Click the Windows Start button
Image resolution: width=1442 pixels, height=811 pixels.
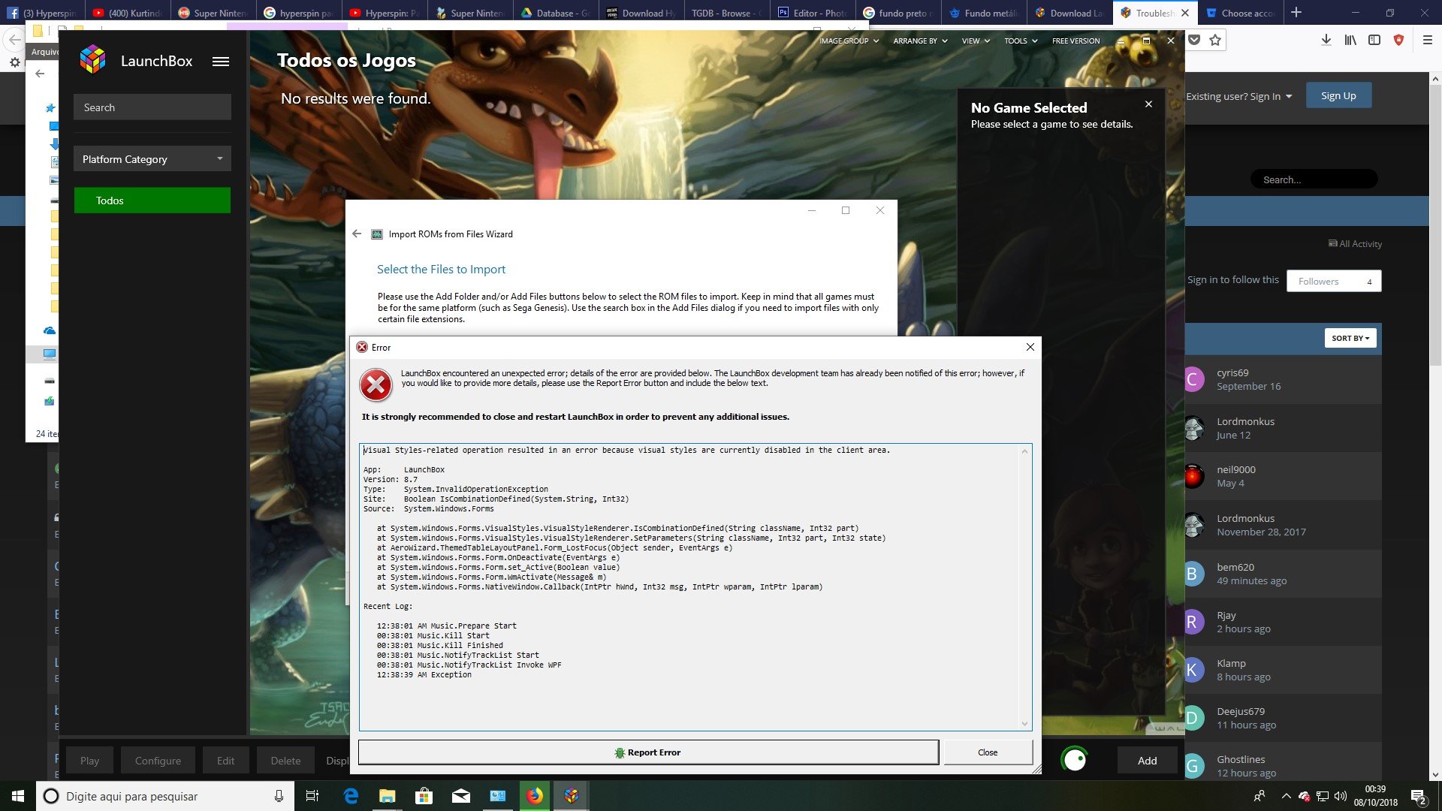click(x=18, y=796)
